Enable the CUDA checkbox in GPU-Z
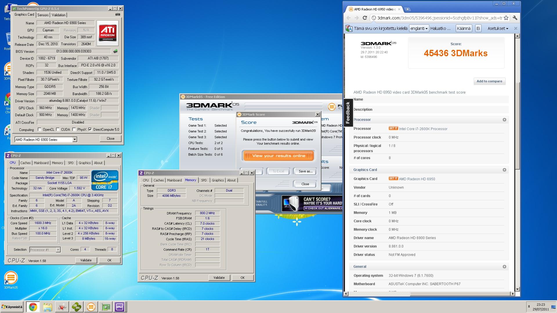Image resolution: width=557 pixels, height=313 pixels. point(58,130)
